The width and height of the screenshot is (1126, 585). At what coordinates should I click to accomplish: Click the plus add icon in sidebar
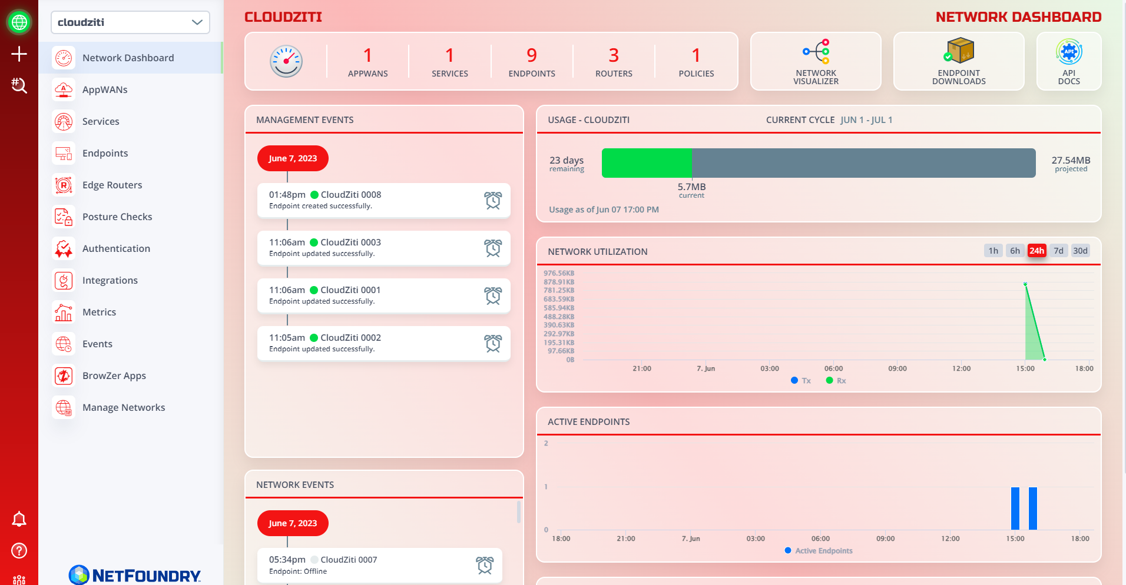coord(19,54)
